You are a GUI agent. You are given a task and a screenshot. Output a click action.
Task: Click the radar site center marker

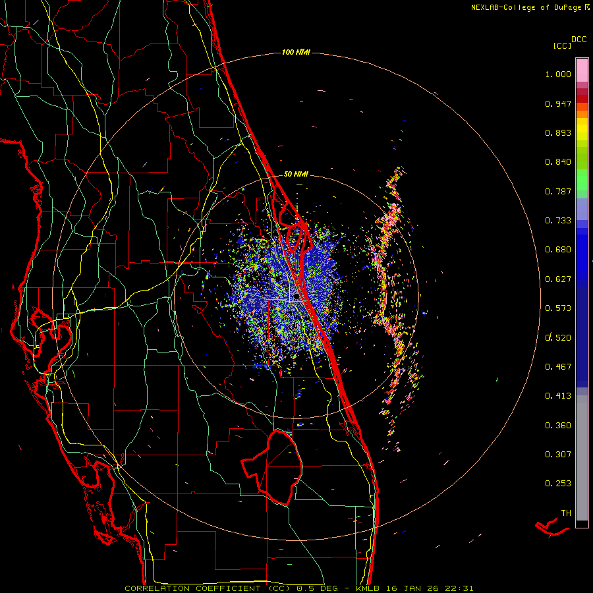click(x=296, y=297)
